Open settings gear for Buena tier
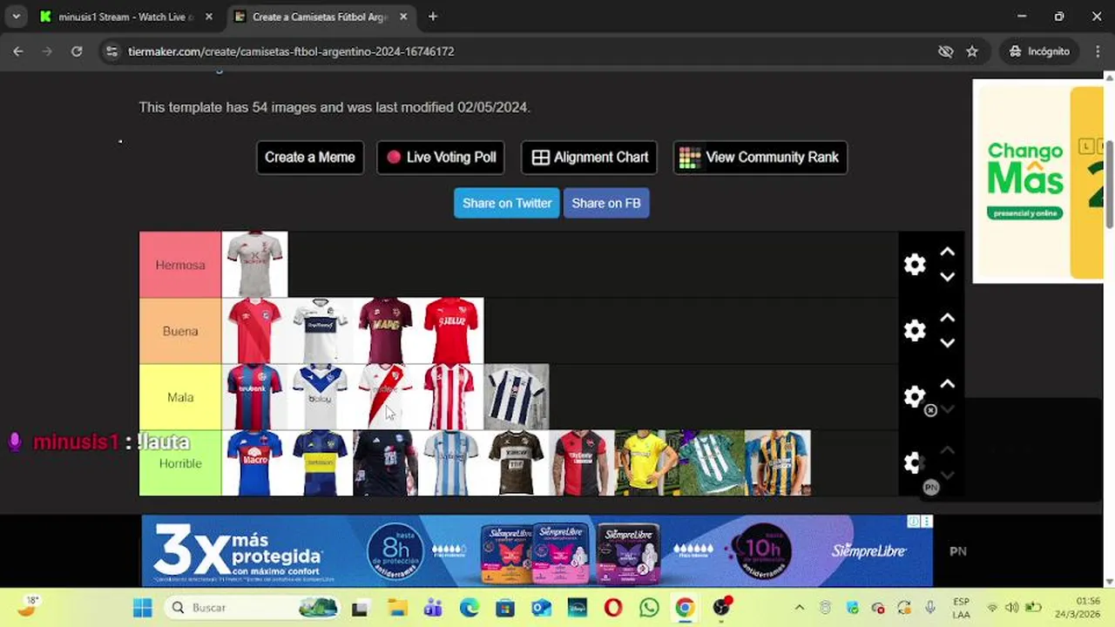1115x627 pixels. pyautogui.click(x=915, y=331)
